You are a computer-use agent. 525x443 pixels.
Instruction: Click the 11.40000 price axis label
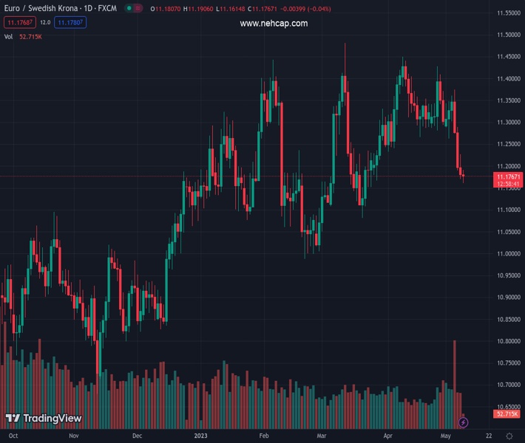pos(509,78)
